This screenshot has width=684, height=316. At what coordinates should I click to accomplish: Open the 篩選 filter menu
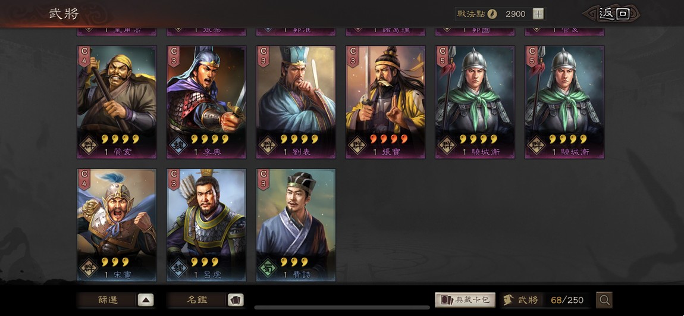pyautogui.click(x=115, y=300)
